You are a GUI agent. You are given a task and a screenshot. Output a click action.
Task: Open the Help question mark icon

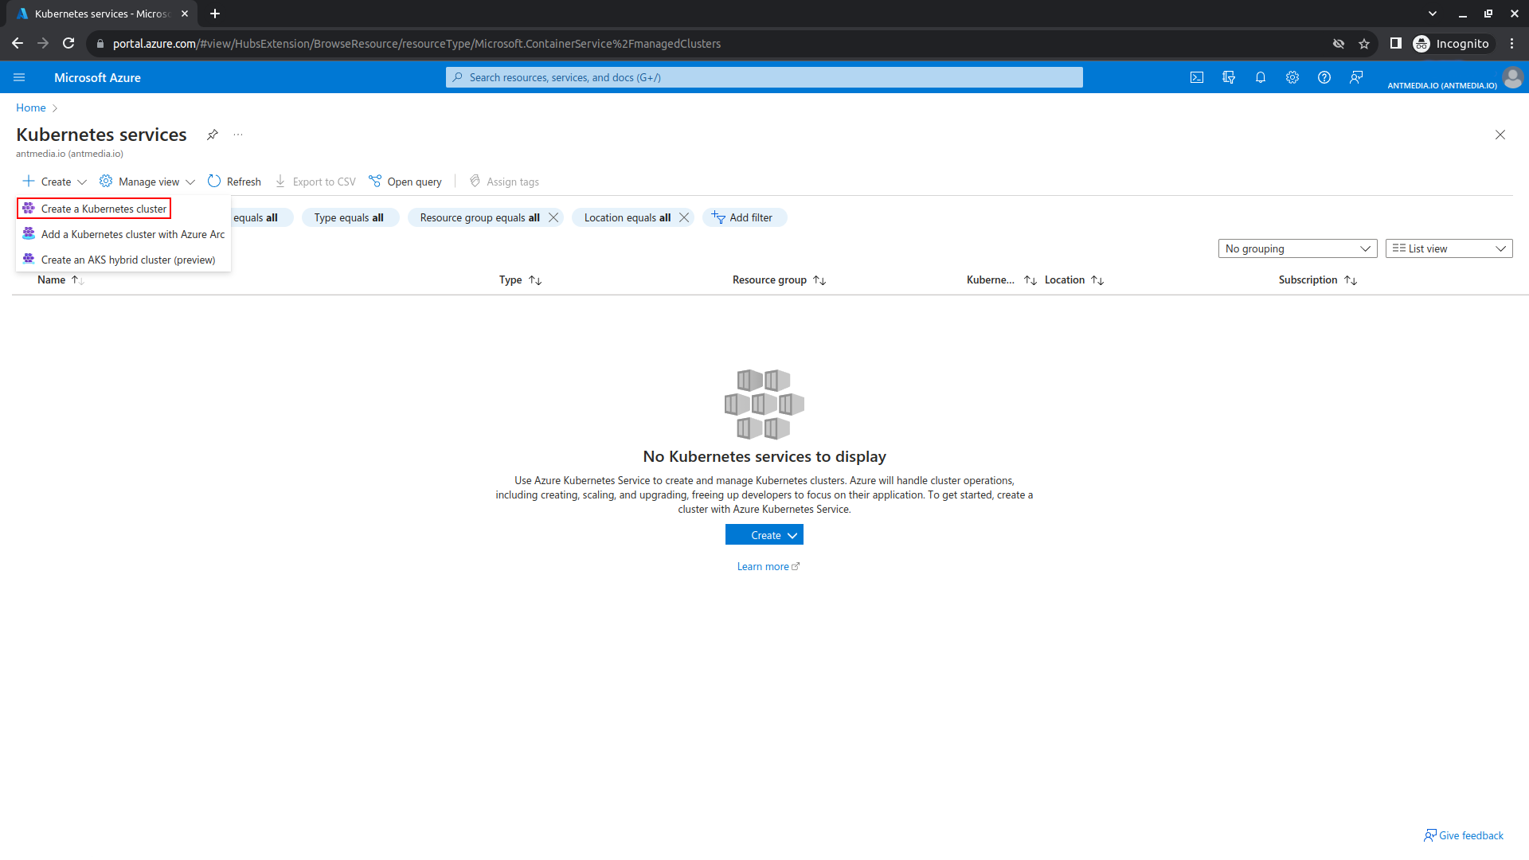(1324, 77)
